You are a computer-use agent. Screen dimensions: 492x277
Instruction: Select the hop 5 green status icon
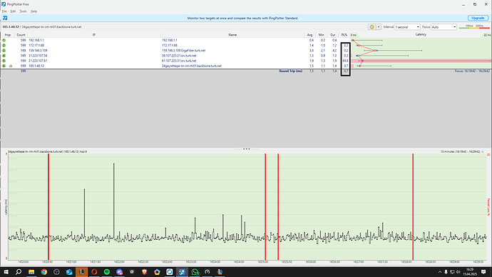click(x=4, y=61)
